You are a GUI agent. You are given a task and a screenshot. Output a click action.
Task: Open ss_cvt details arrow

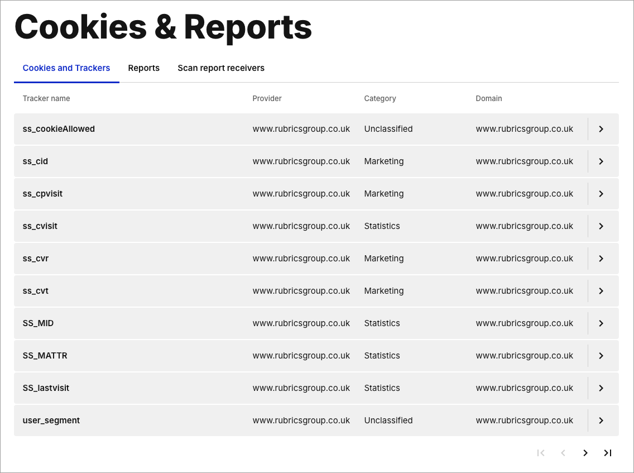tap(601, 291)
